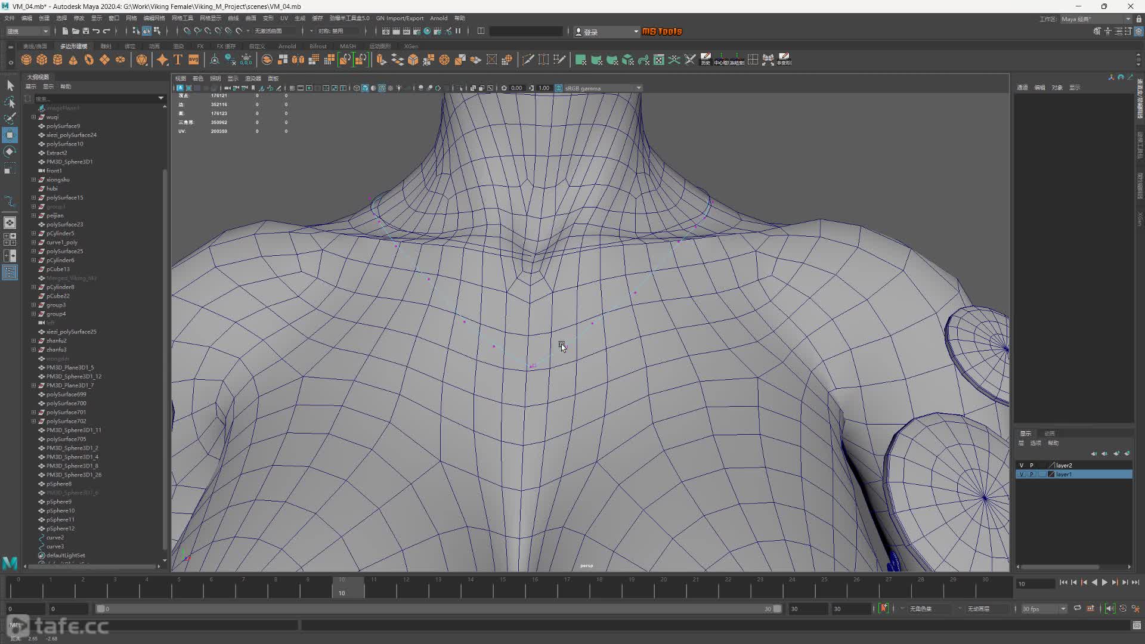Expand the xiongshu node in outliner
The height and width of the screenshot is (644, 1145).
[33, 179]
